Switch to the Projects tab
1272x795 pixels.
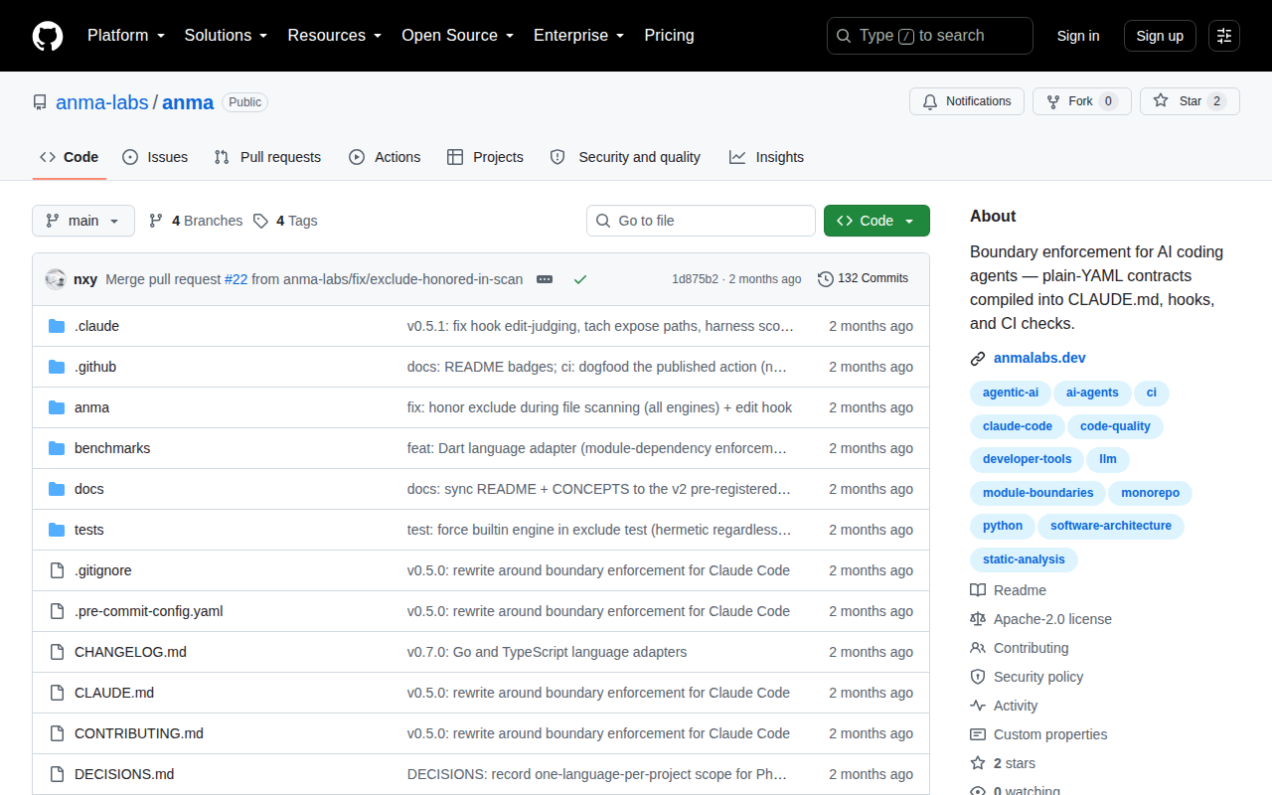tap(485, 157)
